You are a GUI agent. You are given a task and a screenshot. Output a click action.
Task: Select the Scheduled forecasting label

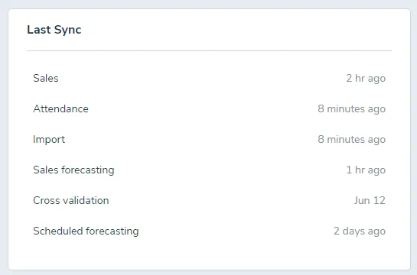pyautogui.click(x=86, y=231)
